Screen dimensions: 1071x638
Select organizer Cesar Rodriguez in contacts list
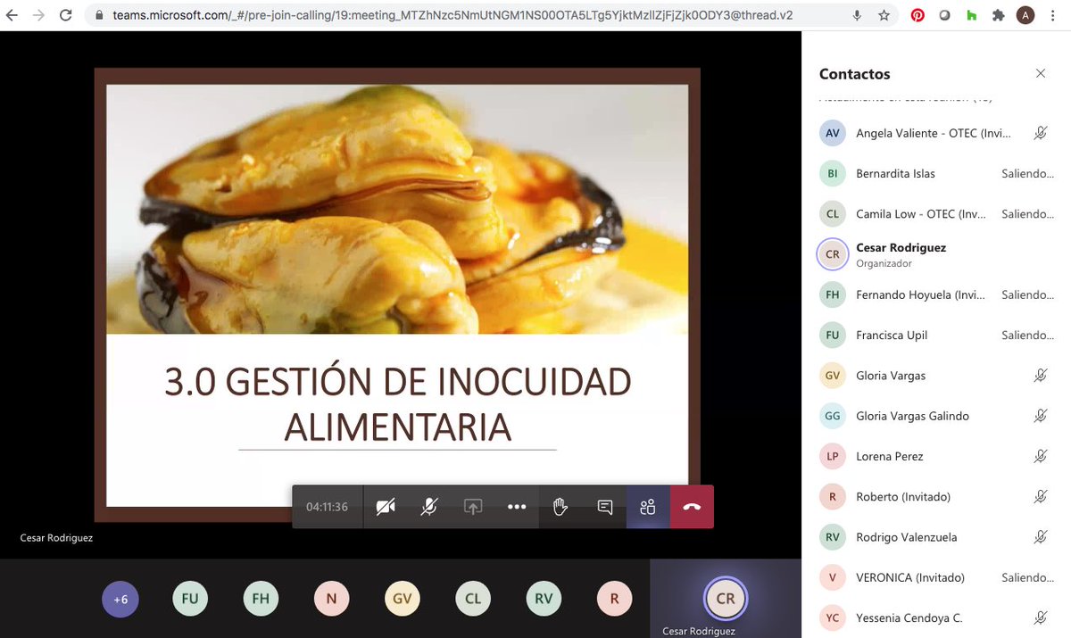pyautogui.click(x=936, y=254)
